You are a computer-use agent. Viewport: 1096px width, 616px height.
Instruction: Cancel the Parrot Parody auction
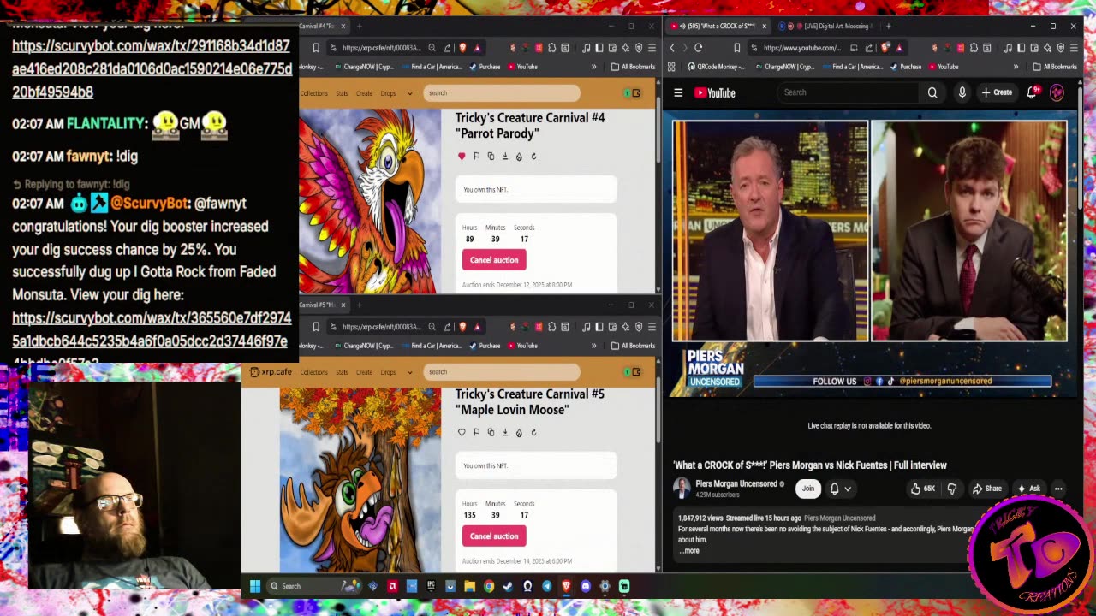[x=494, y=260]
